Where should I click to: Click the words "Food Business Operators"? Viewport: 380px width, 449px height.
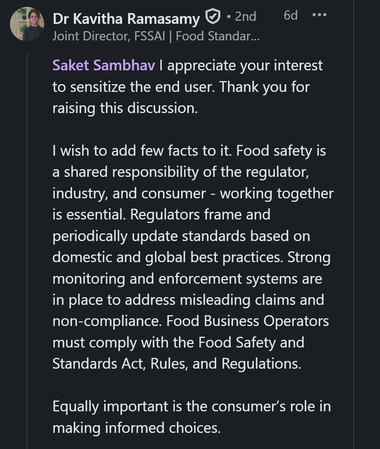(248, 321)
